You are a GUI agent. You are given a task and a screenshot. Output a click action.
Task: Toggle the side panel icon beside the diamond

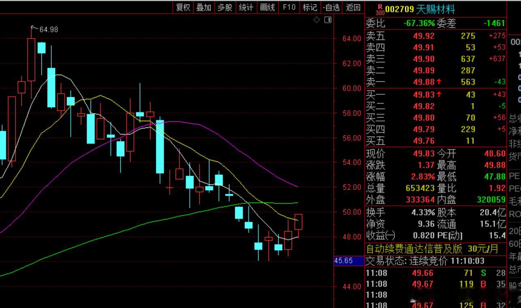point(328,20)
